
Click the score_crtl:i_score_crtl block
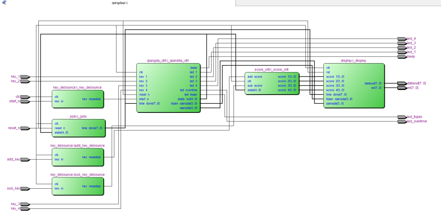272,84
